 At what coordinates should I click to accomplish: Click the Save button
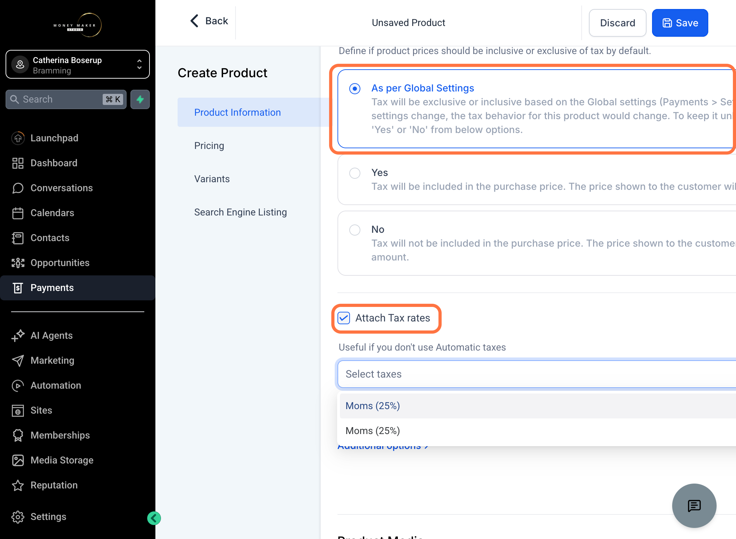680,23
